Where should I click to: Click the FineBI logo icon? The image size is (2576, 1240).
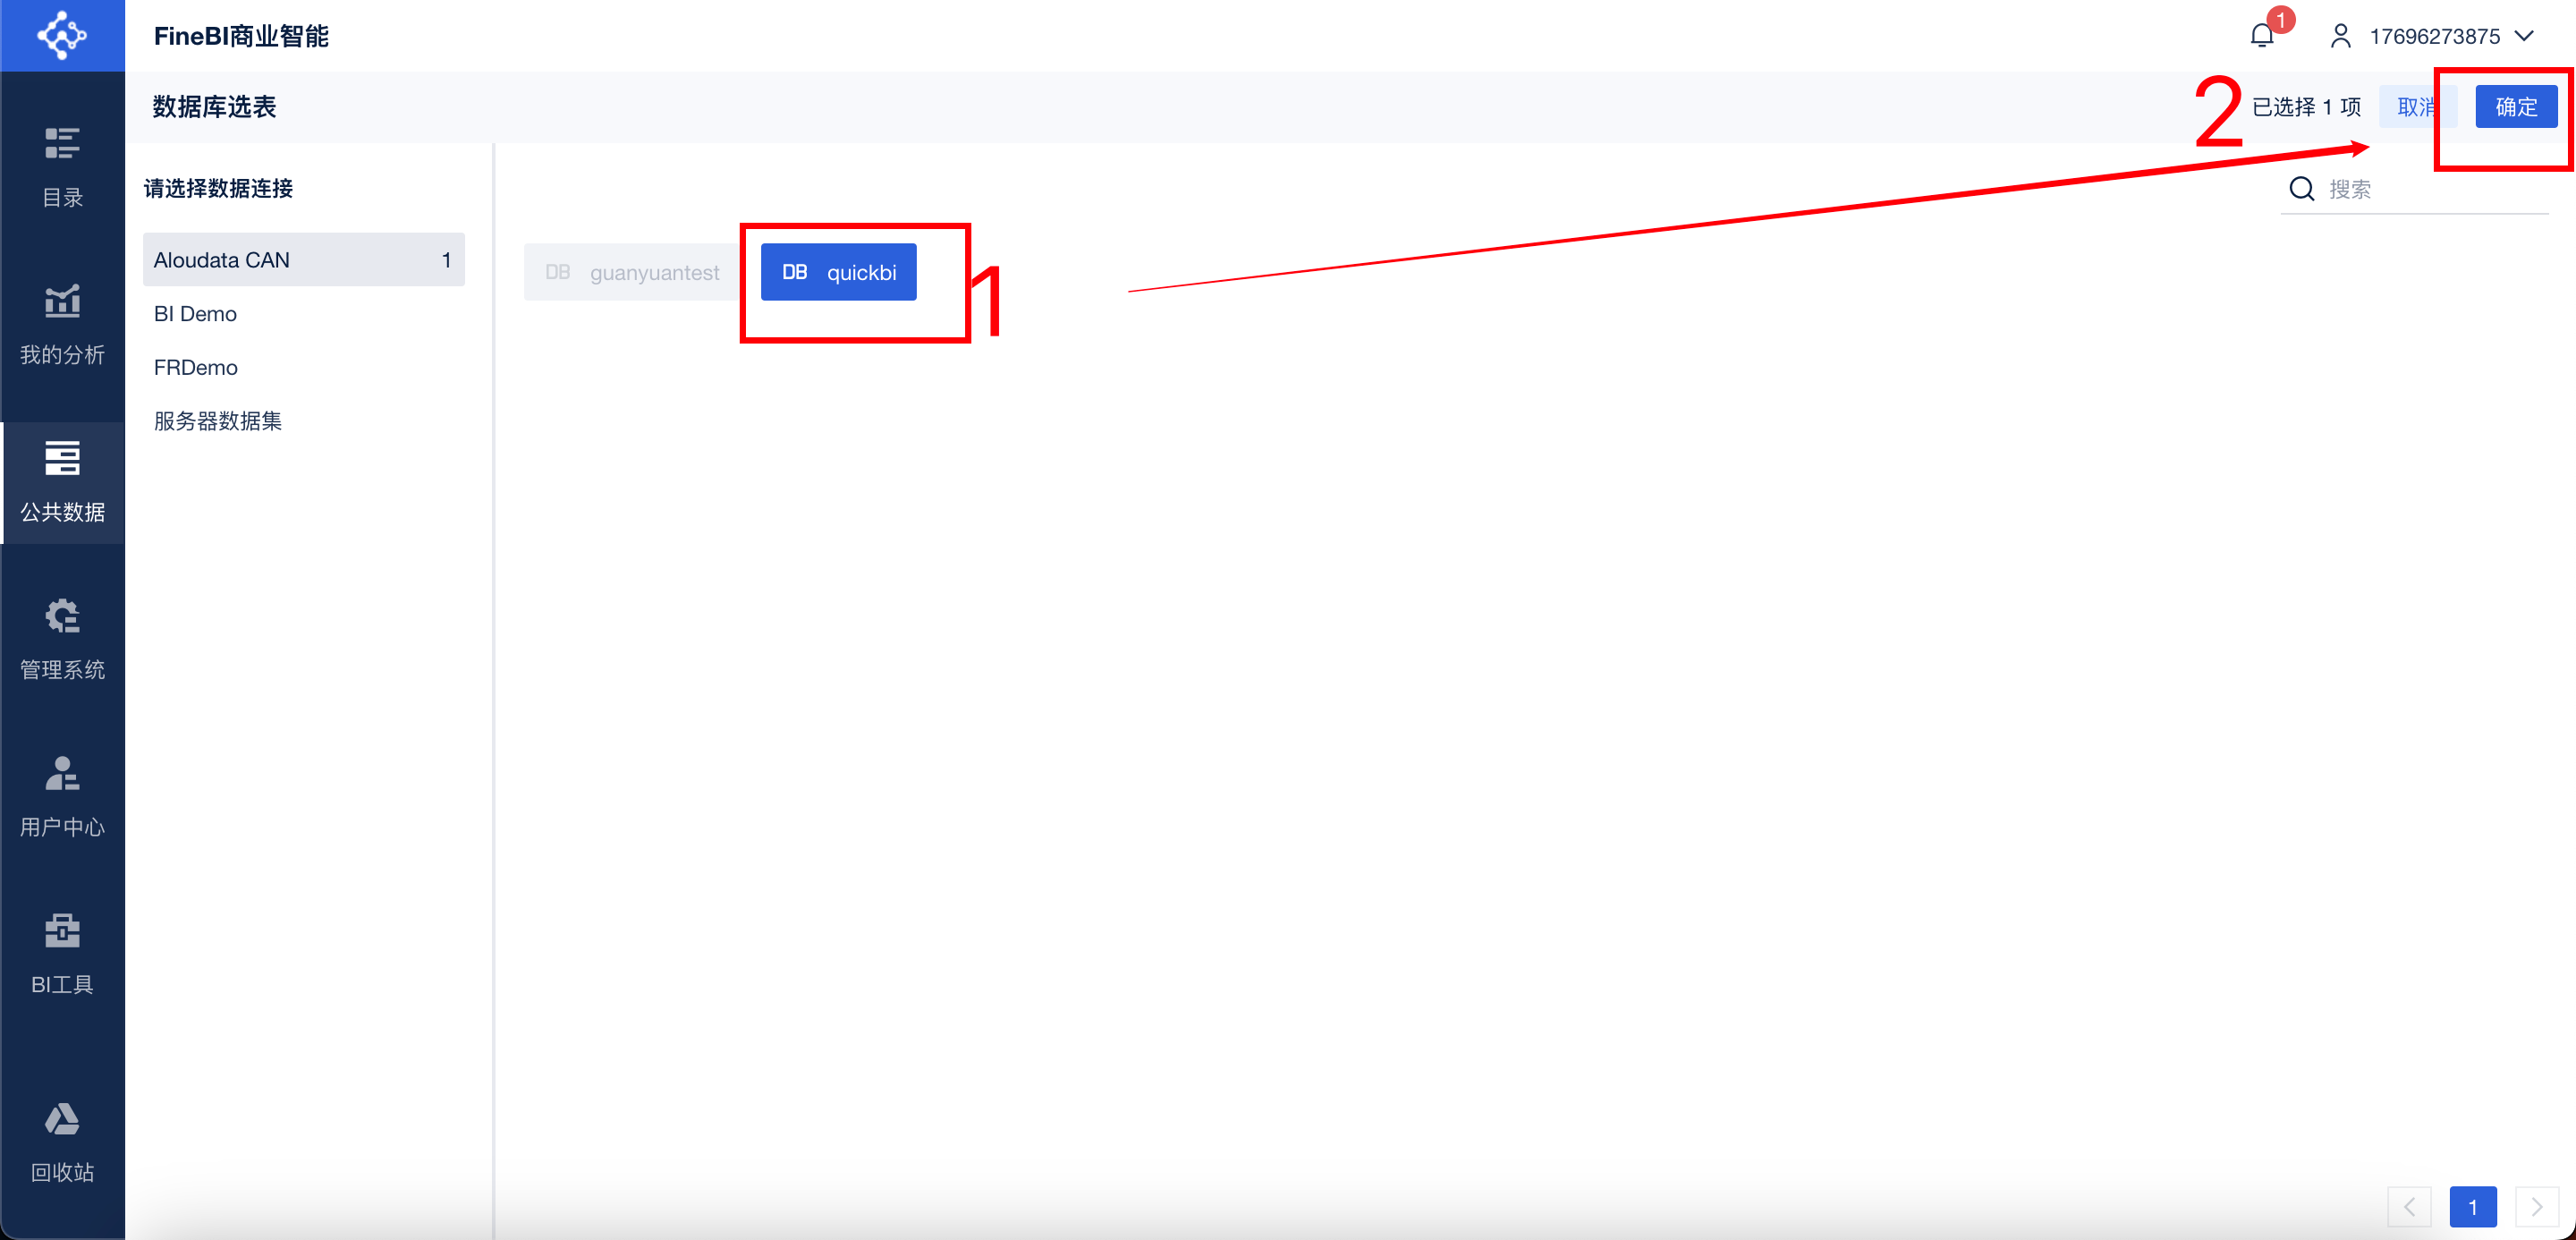[62, 35]
